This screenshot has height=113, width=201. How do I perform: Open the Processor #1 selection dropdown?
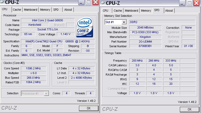[46, 94]
